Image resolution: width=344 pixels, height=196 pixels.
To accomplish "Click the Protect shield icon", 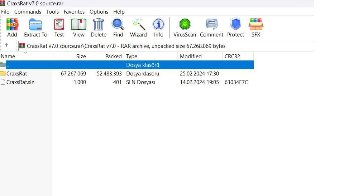I will pyautogui.click(x=236, y=24).
